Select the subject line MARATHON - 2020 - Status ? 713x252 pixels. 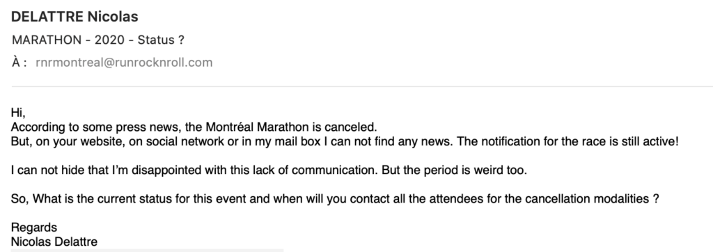97,40
